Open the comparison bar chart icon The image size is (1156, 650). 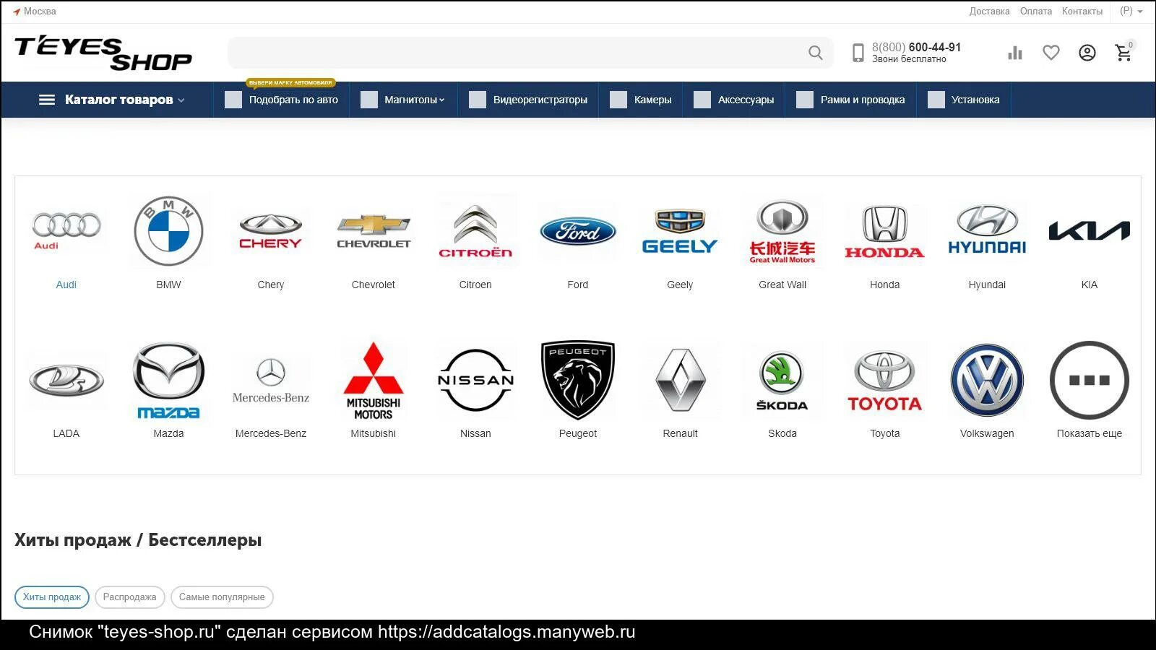pyautogui.click(x=1015, y=53)
